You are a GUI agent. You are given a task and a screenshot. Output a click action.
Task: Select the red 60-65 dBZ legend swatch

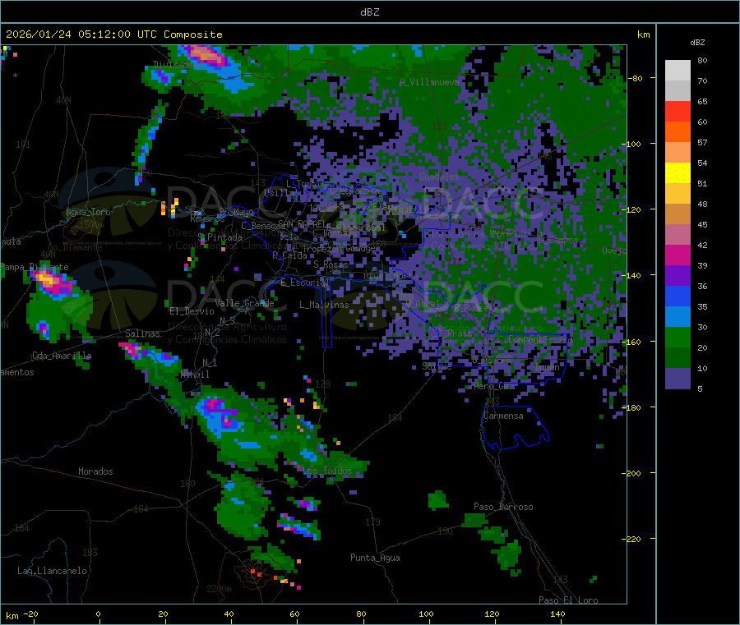coord(678,111)
